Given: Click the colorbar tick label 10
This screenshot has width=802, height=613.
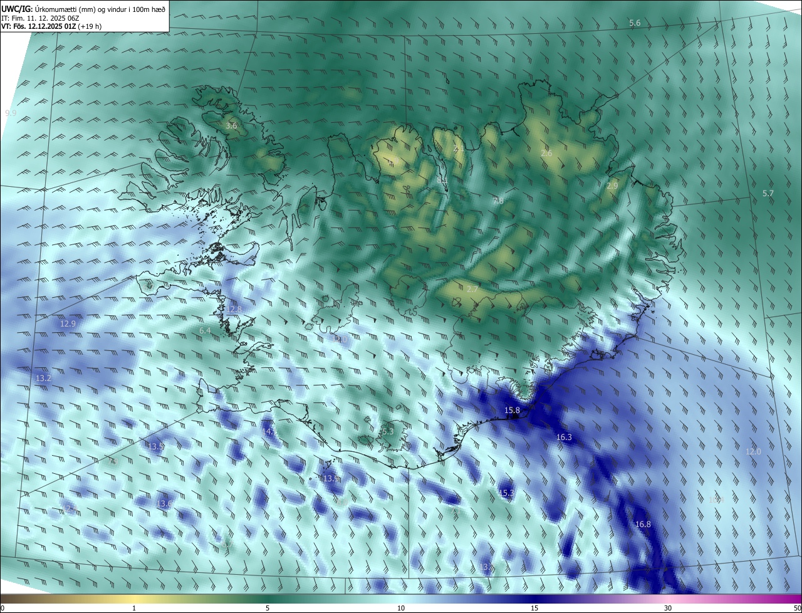Looking at the screenshot, I should 401,609.
